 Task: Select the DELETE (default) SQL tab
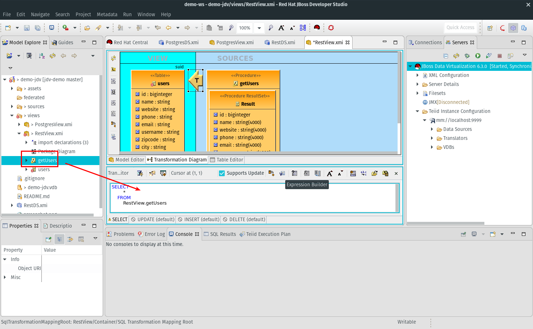(244, 219)
